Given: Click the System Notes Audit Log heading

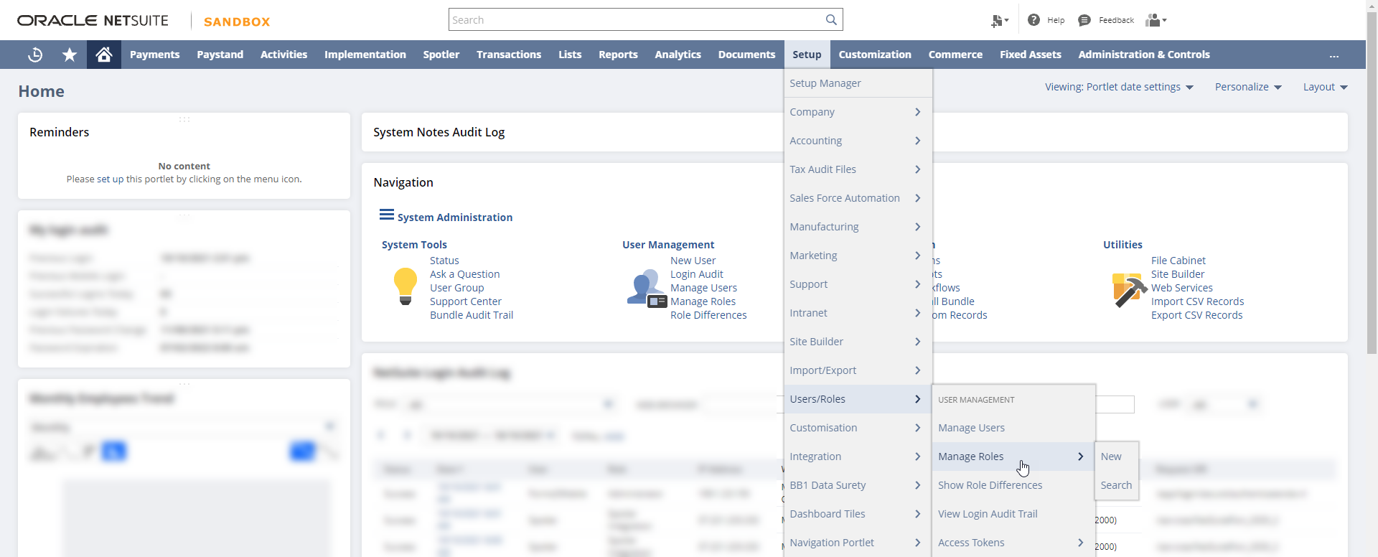Looking at the screenshot, I should click(439, 132).
